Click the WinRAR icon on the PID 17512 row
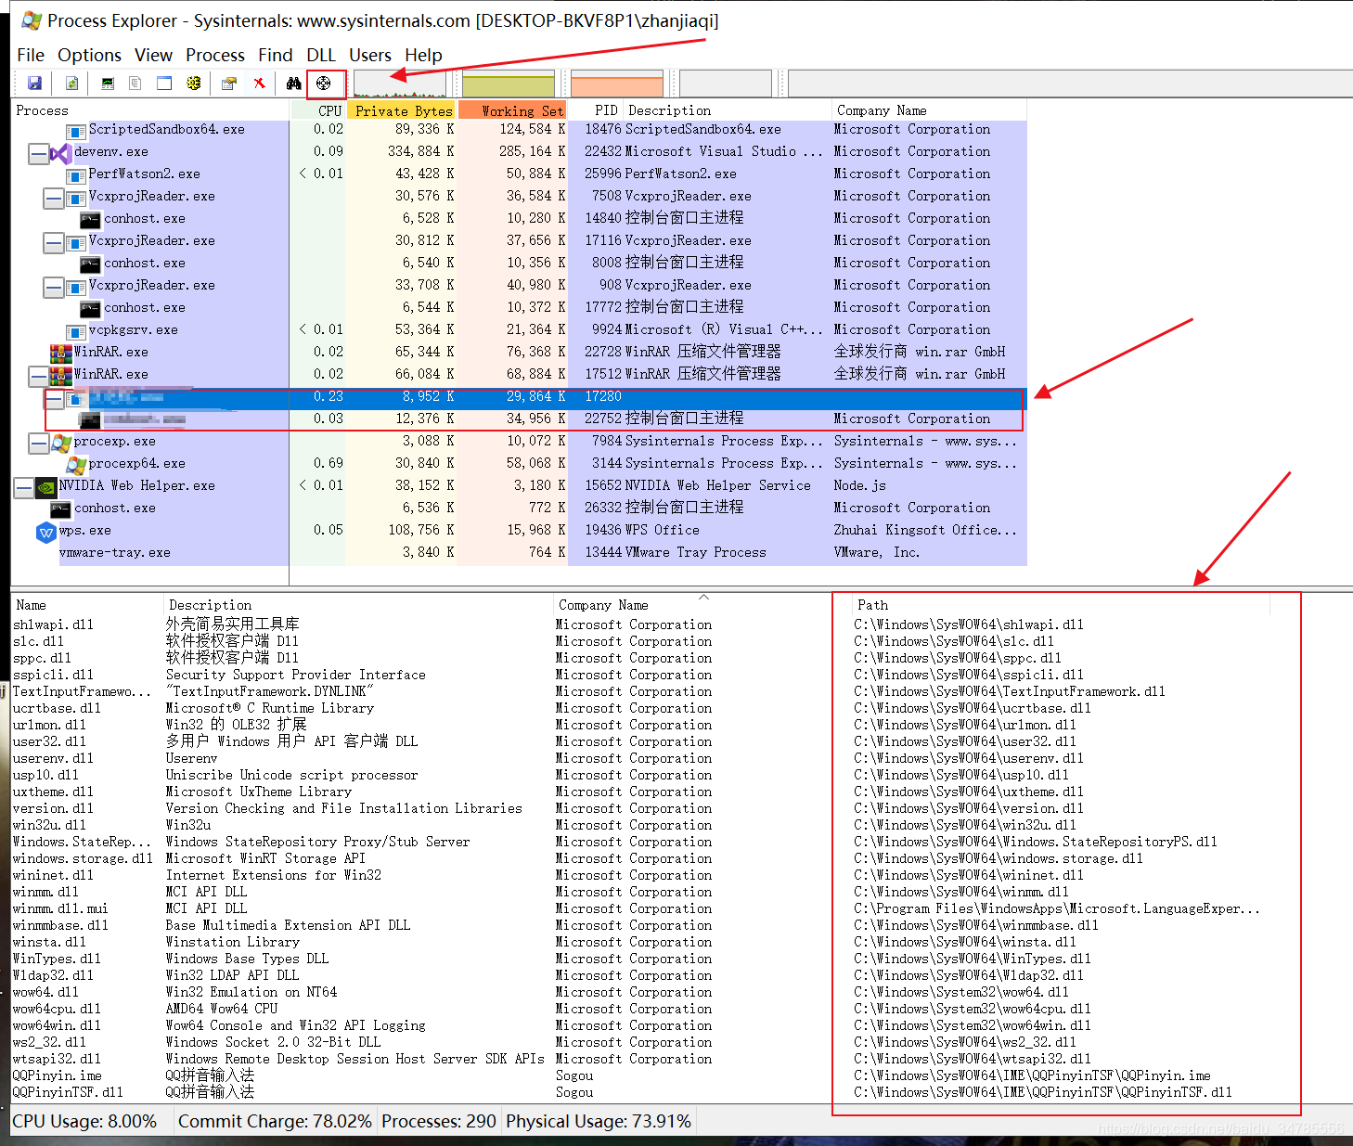This screenshot has height=1146, width=1353. tap(61, 375)
